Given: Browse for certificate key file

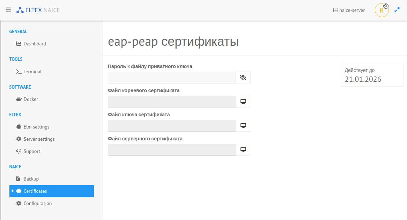Looking at the screenshot, I should point(243,126).
